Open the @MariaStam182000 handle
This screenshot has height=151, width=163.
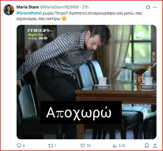point(59,7)
